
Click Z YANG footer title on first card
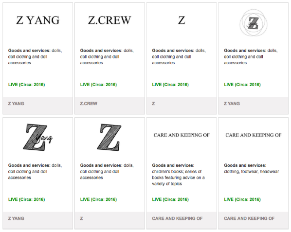point(16,104)
